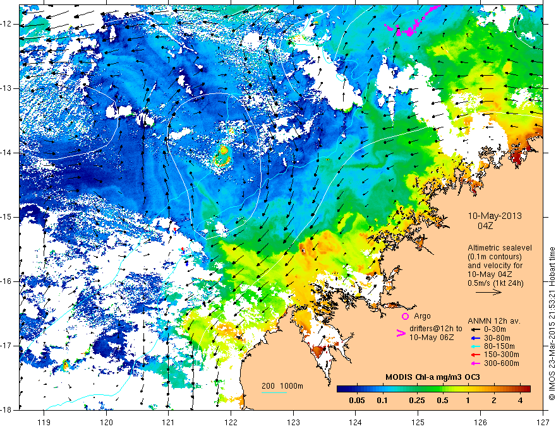Image resolution: width=556 pixels, height=429 pixels.
Task: Click the 'and velocity for' legend text
Action: (x=495, y=265)
